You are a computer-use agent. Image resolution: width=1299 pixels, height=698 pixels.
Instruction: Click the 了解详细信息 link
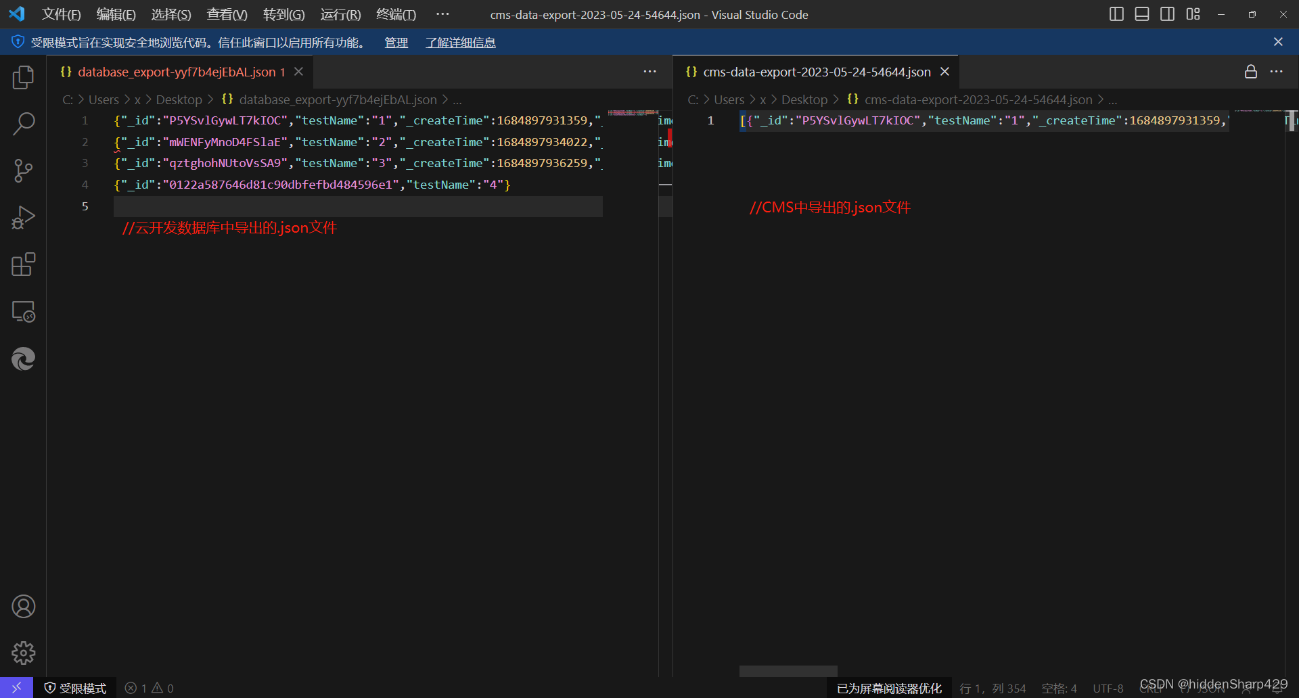coord(461,43)
